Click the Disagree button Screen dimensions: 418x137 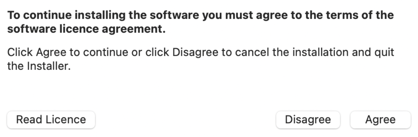(308, 120)
